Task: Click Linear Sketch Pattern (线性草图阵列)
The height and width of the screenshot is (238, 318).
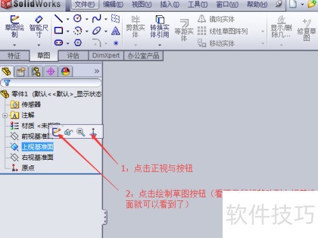Action: pyautogui.click(x=223, y=31)
